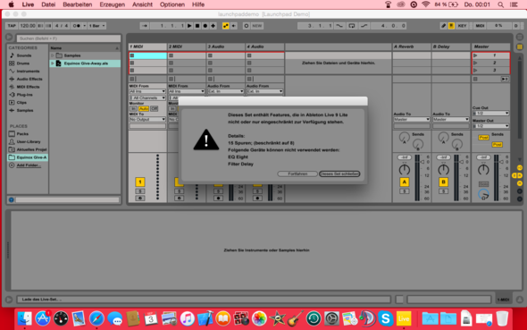
Task: Solo Return A track with S button
Action: [x=405, y=191]
